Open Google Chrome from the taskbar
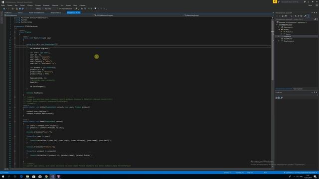The image size is (319, 179). coord(46,177)
